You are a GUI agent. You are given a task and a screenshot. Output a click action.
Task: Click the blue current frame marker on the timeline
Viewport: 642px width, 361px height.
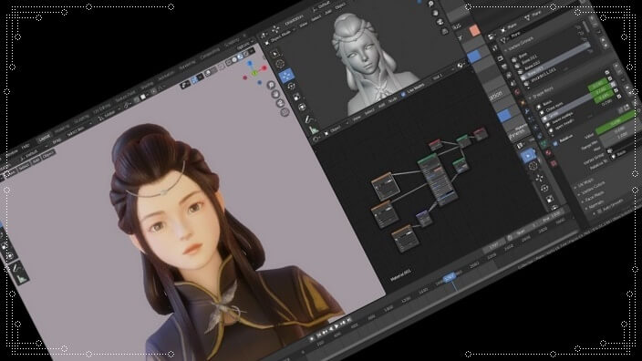450,277
